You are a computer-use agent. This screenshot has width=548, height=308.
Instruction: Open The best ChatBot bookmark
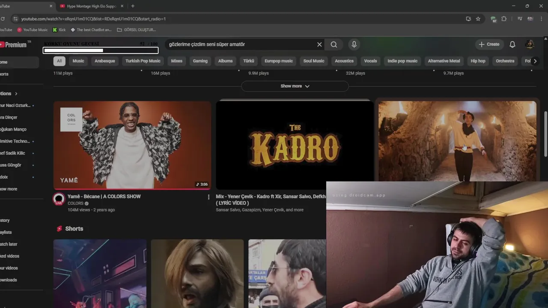pyautogui.click(x=91, y=30)
